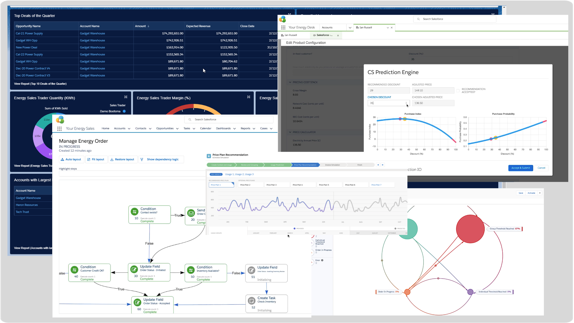The height and width of the screenshot is (323, 574).
Task: Click Condition Contact exists node icon
Action: pos(134,212)
